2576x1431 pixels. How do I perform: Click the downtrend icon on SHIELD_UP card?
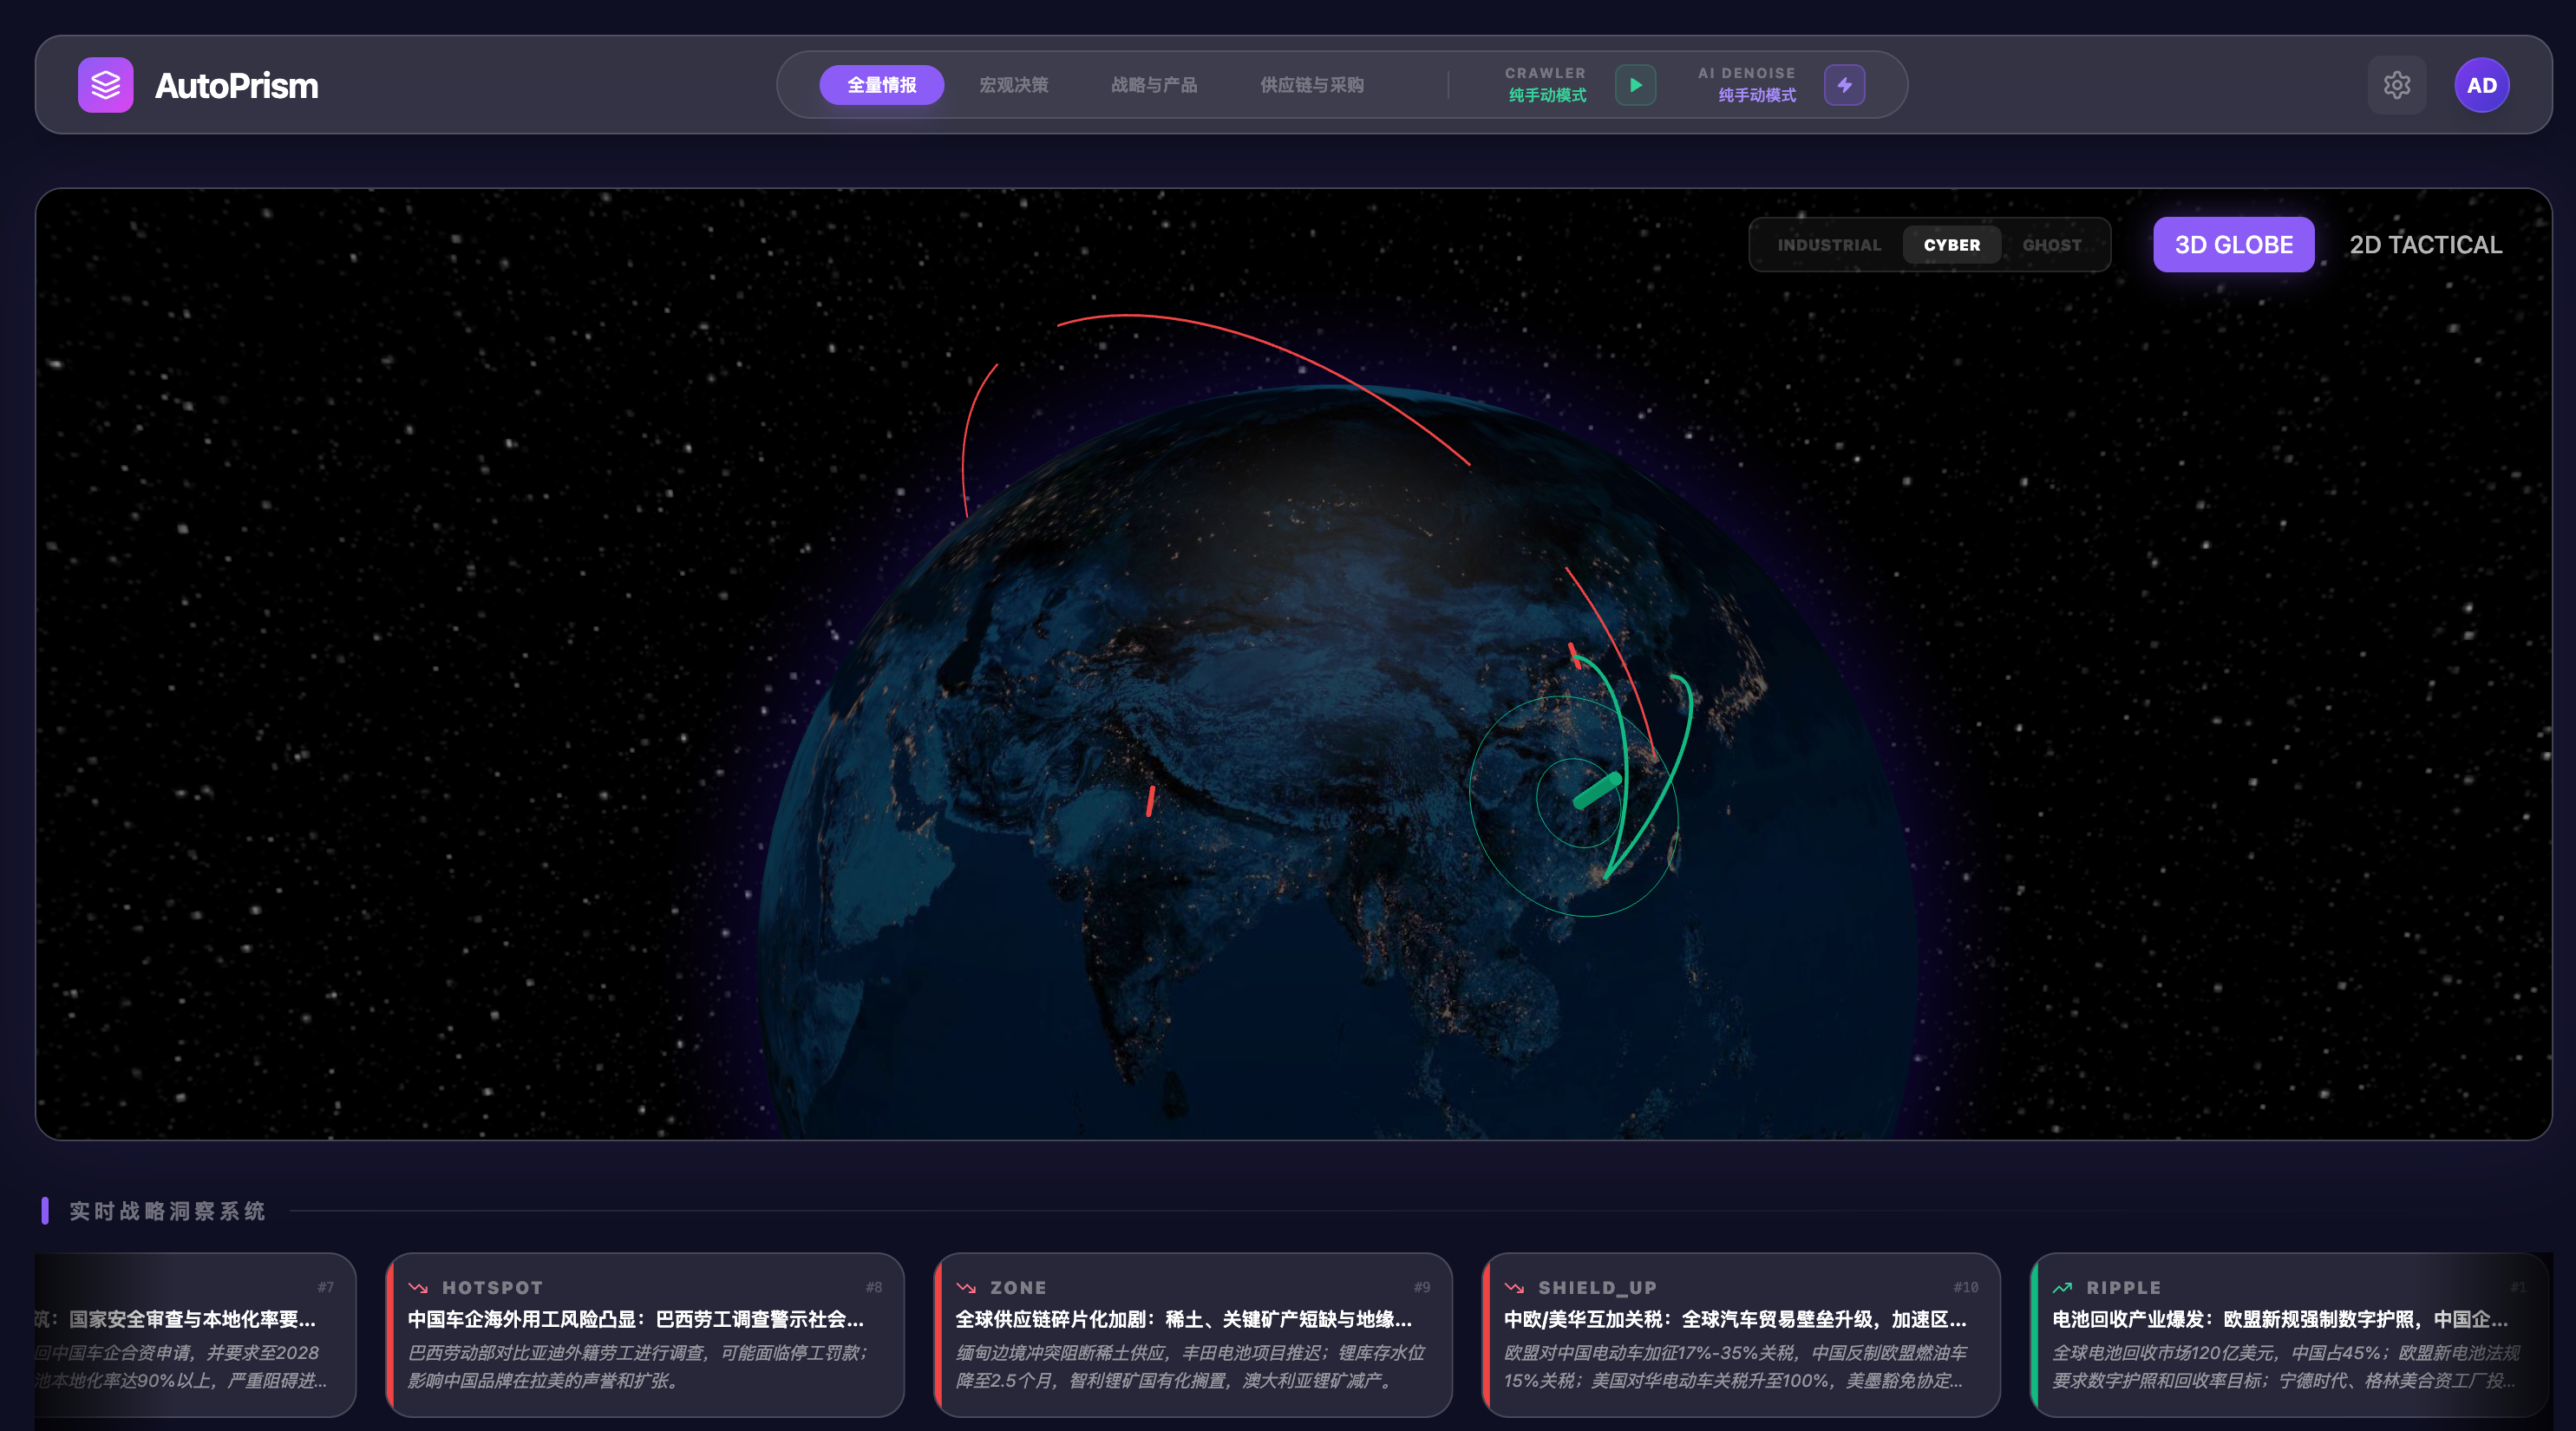pos(1514,1288)
